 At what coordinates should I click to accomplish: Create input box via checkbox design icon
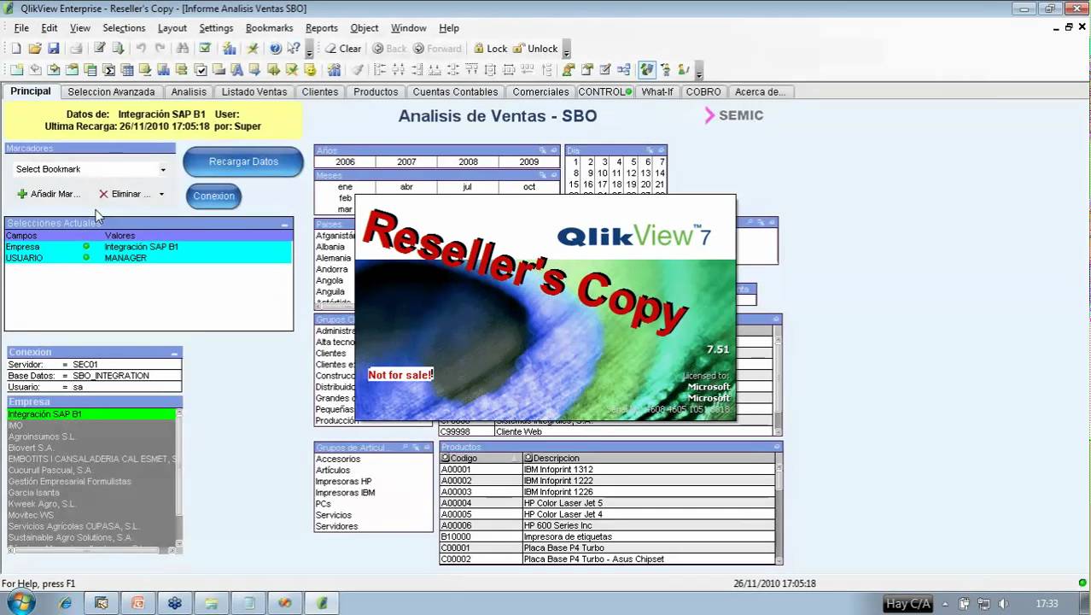[x=201, y=70]
